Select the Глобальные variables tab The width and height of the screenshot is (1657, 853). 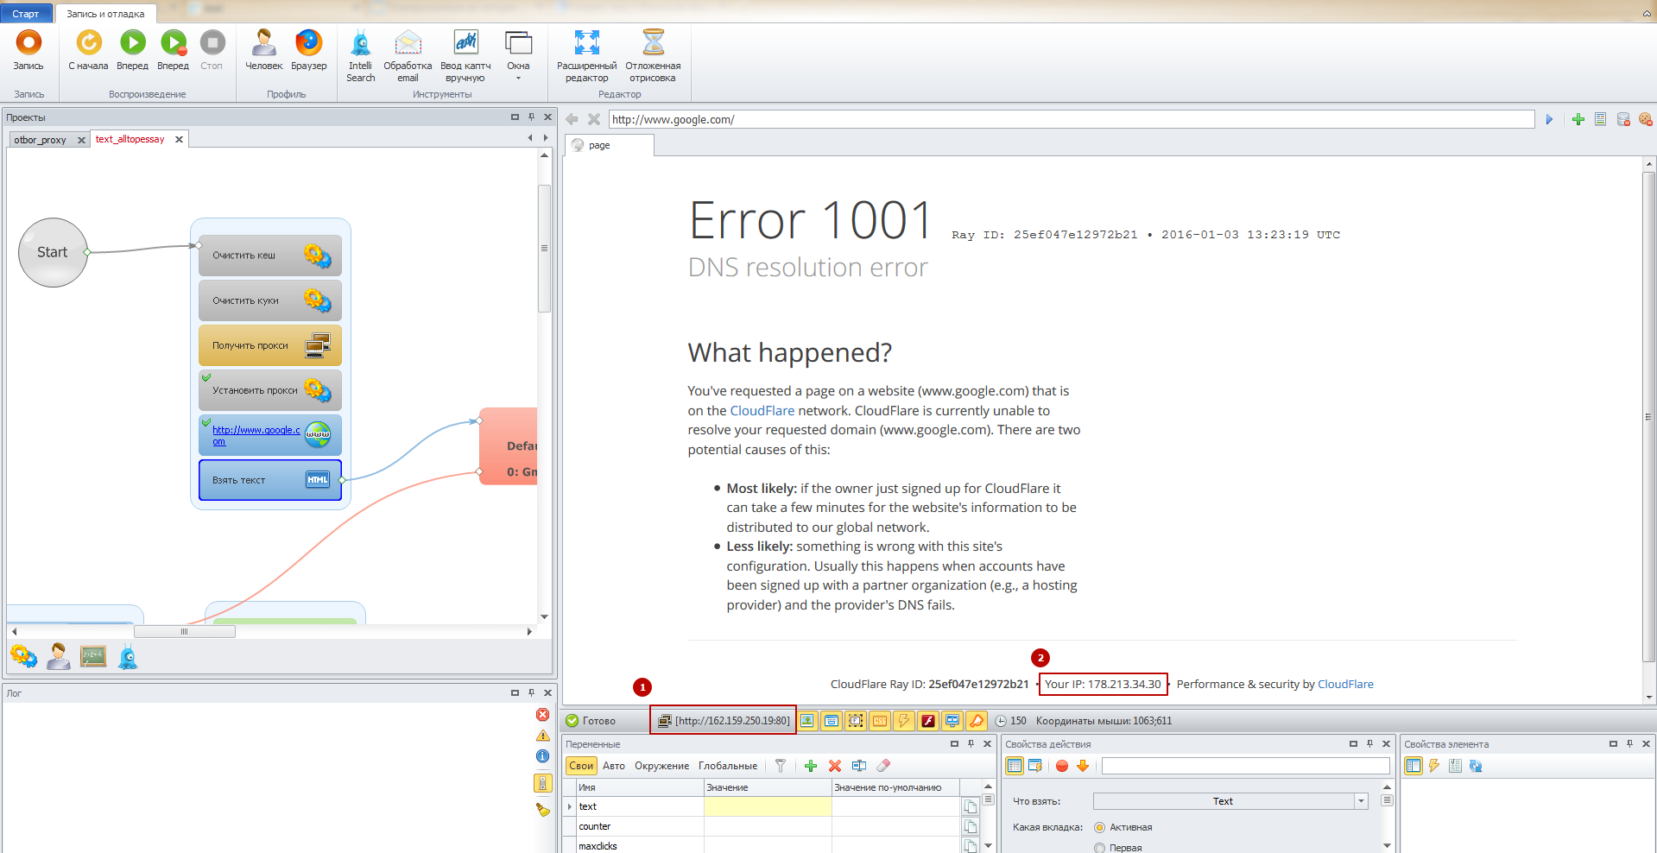click(728, 766)
